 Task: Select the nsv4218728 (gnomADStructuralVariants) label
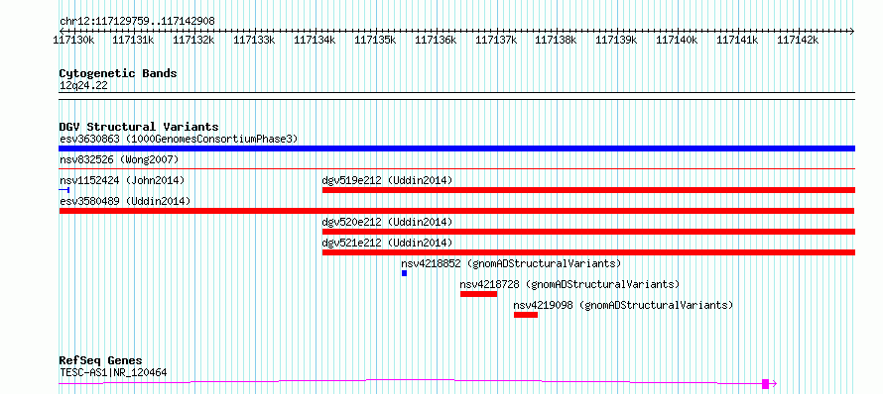coord(569,284)
